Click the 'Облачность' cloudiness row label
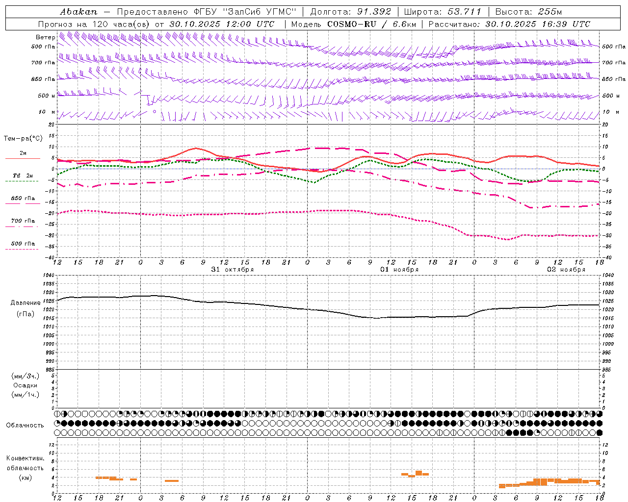The height and width of the screenshot is (502, 628). coord(25,425)
